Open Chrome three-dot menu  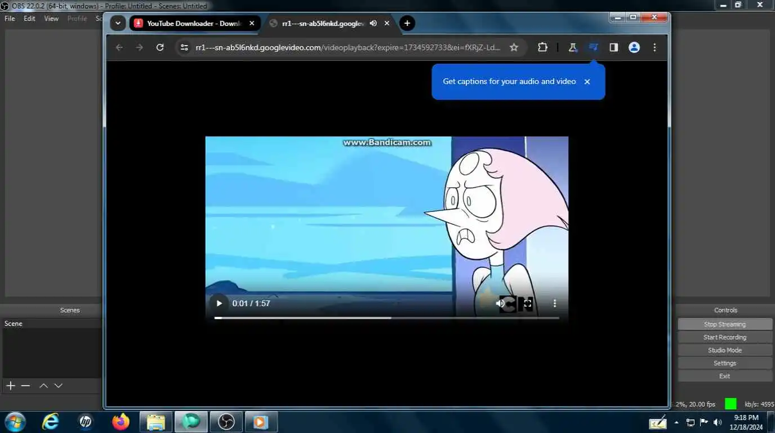tap(654, 47)
